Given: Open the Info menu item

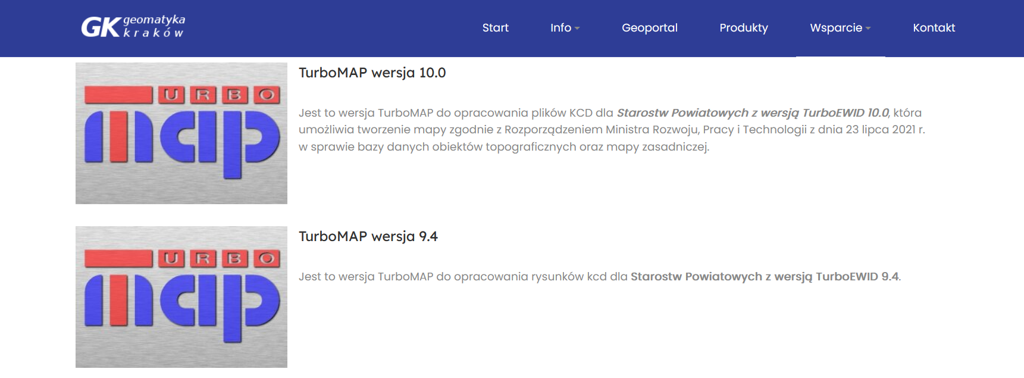Looking at the screenshot, I should click(560, 28).
